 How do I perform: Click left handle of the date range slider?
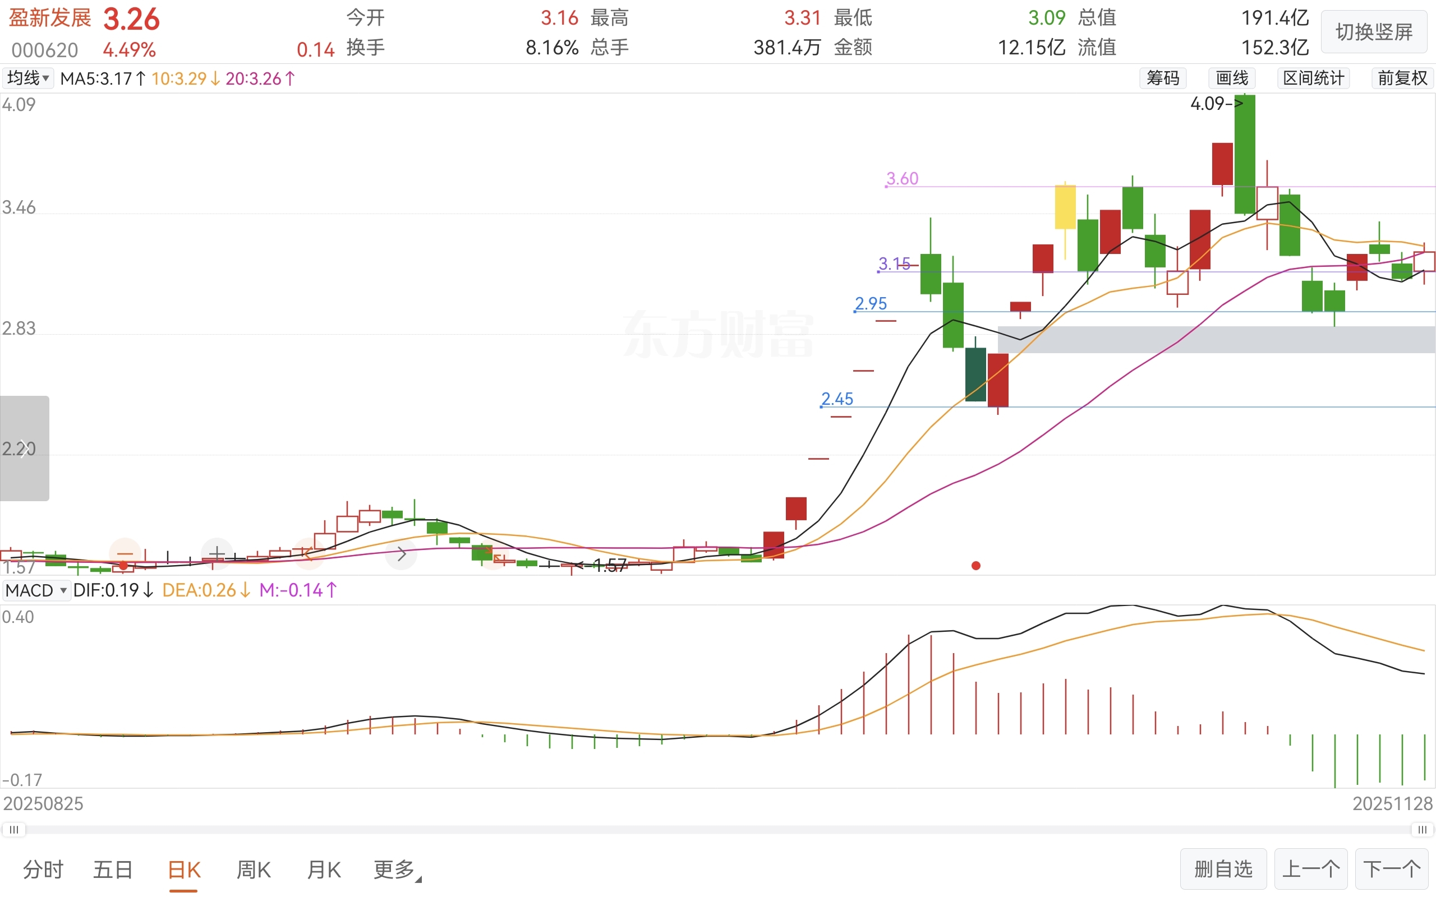coord(13,829)
